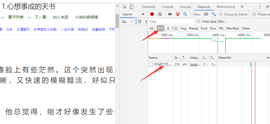Switch to the Console tab
Viewport: 270px width, 124px height.
pyautogui.click(x=168, y=7)
